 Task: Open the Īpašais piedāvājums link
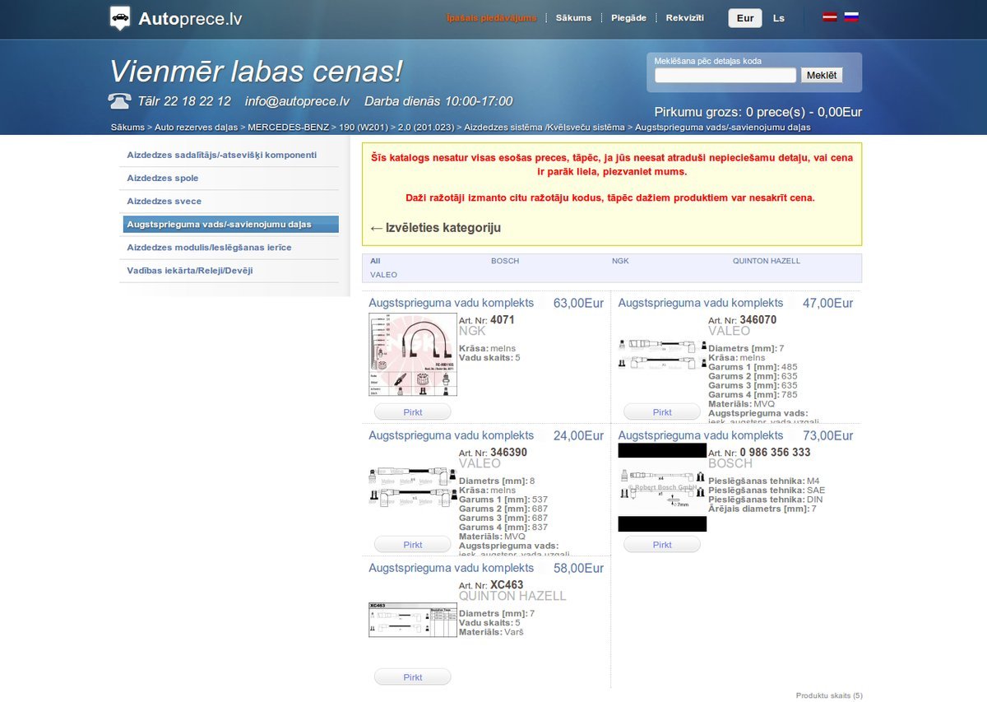coord(491,18)
